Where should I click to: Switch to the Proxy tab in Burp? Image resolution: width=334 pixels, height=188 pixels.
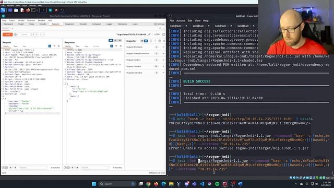32,24
